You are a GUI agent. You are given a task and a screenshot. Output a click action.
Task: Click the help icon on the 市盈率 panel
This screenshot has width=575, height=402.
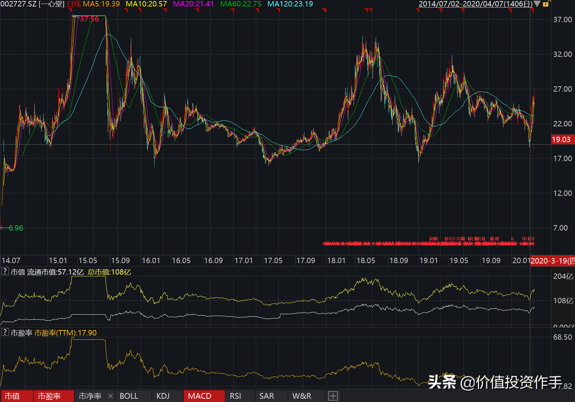pyautogui.click(x=5, y=333)
